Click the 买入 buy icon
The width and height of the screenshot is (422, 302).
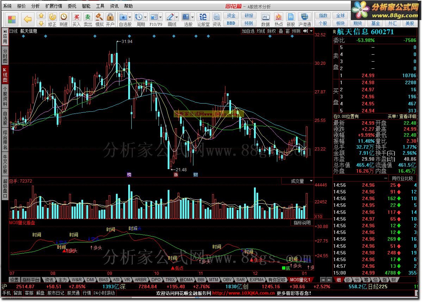point(77,17)
